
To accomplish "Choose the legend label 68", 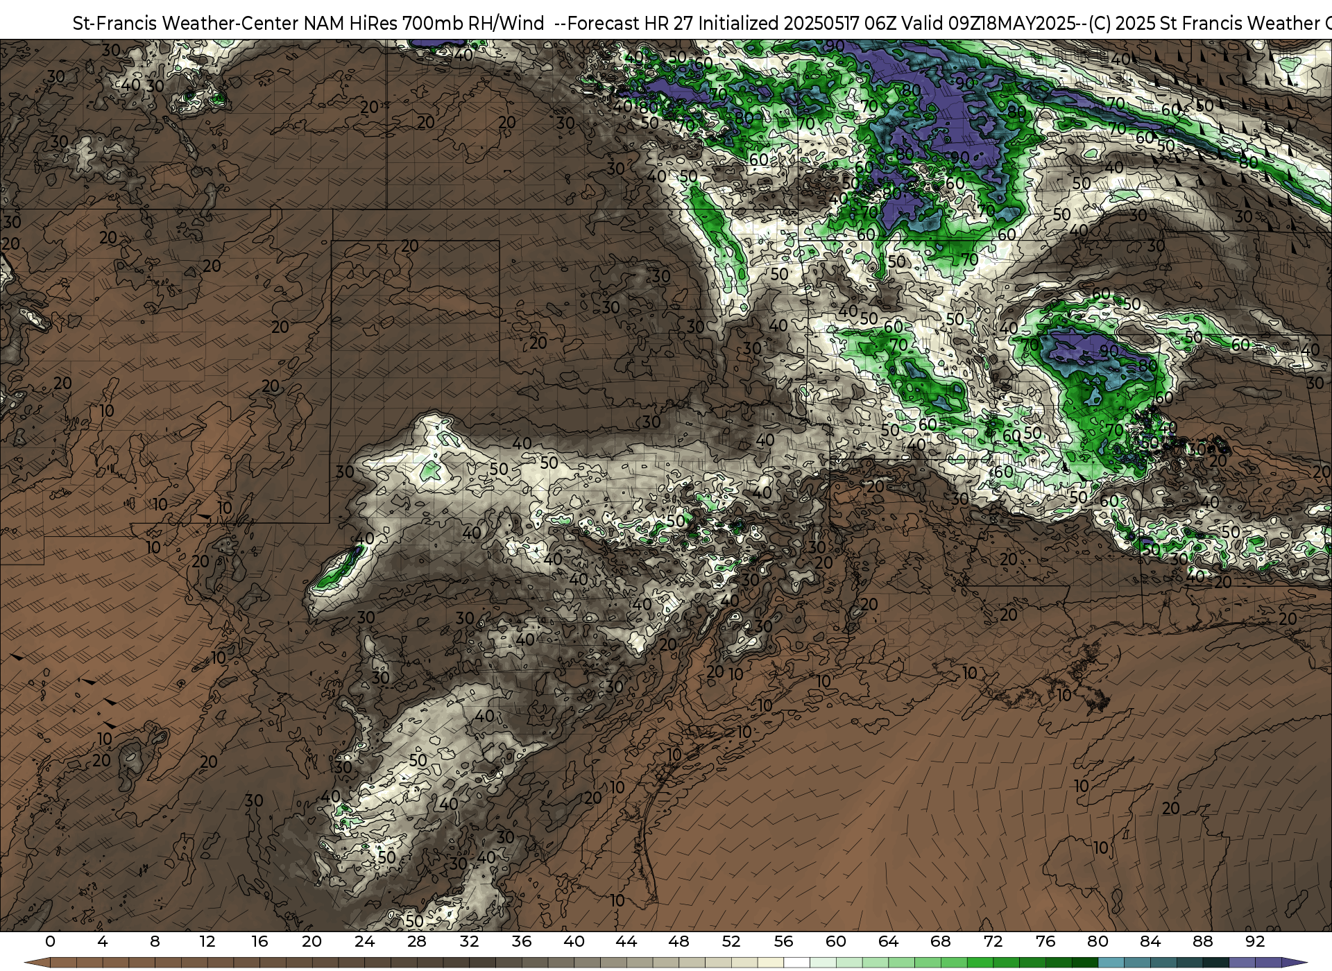I will [941, 941].
